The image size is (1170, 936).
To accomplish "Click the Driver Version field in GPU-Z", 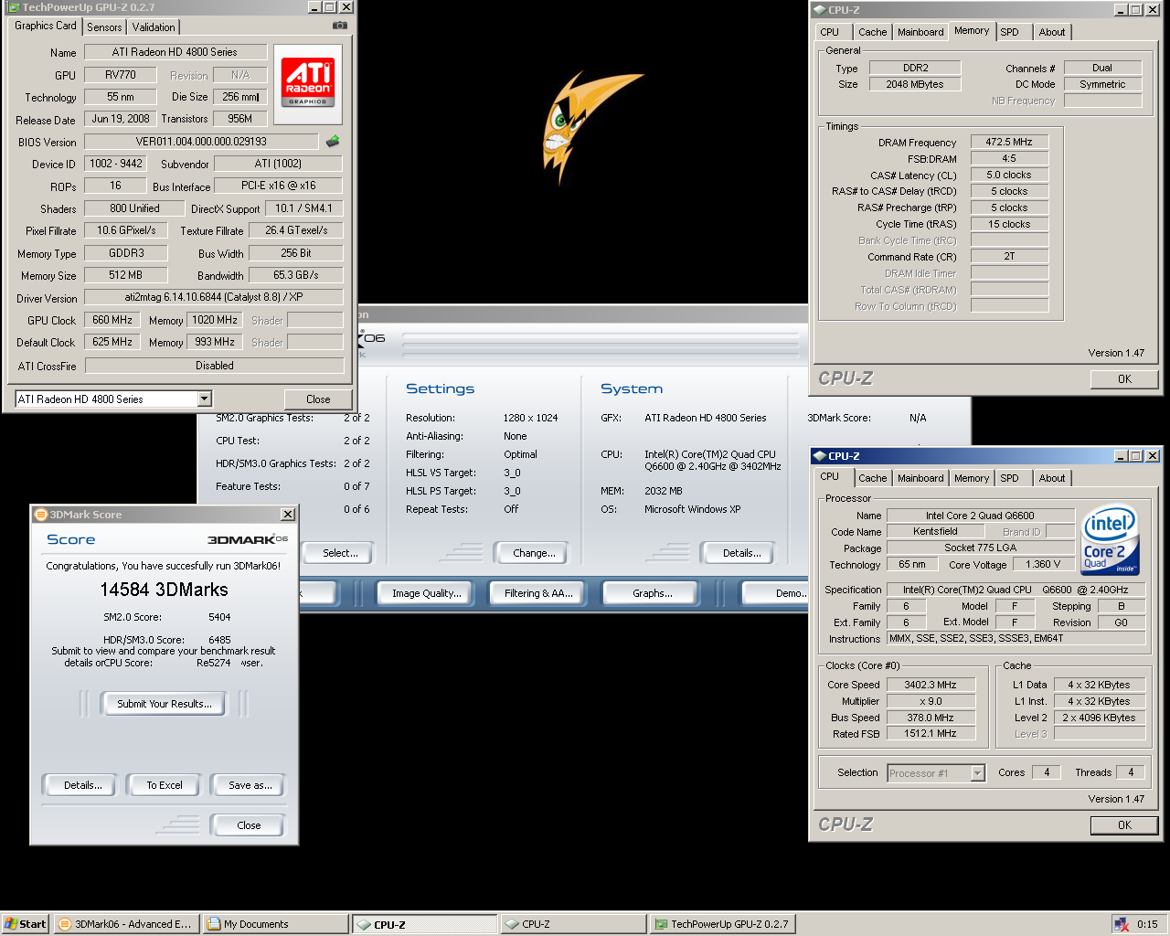I will pos(214,297).
